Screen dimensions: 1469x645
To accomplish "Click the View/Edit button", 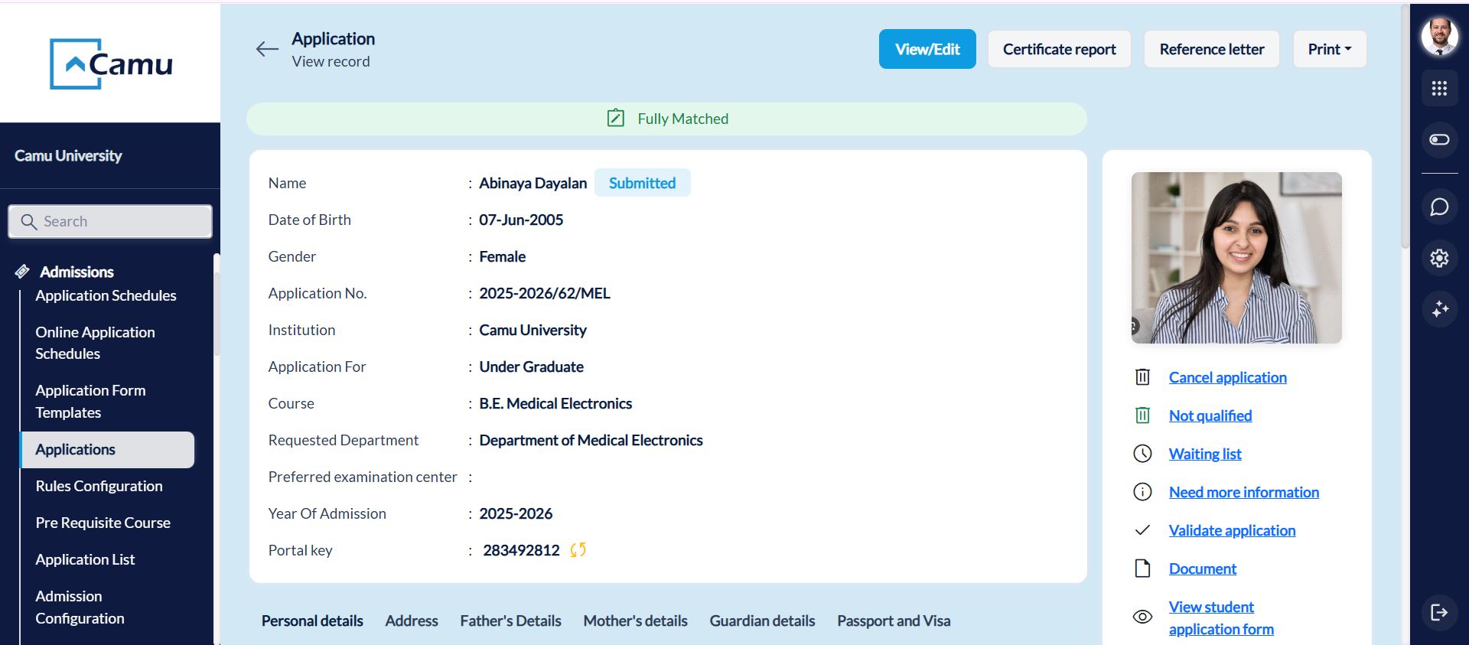I will point(927,49).
